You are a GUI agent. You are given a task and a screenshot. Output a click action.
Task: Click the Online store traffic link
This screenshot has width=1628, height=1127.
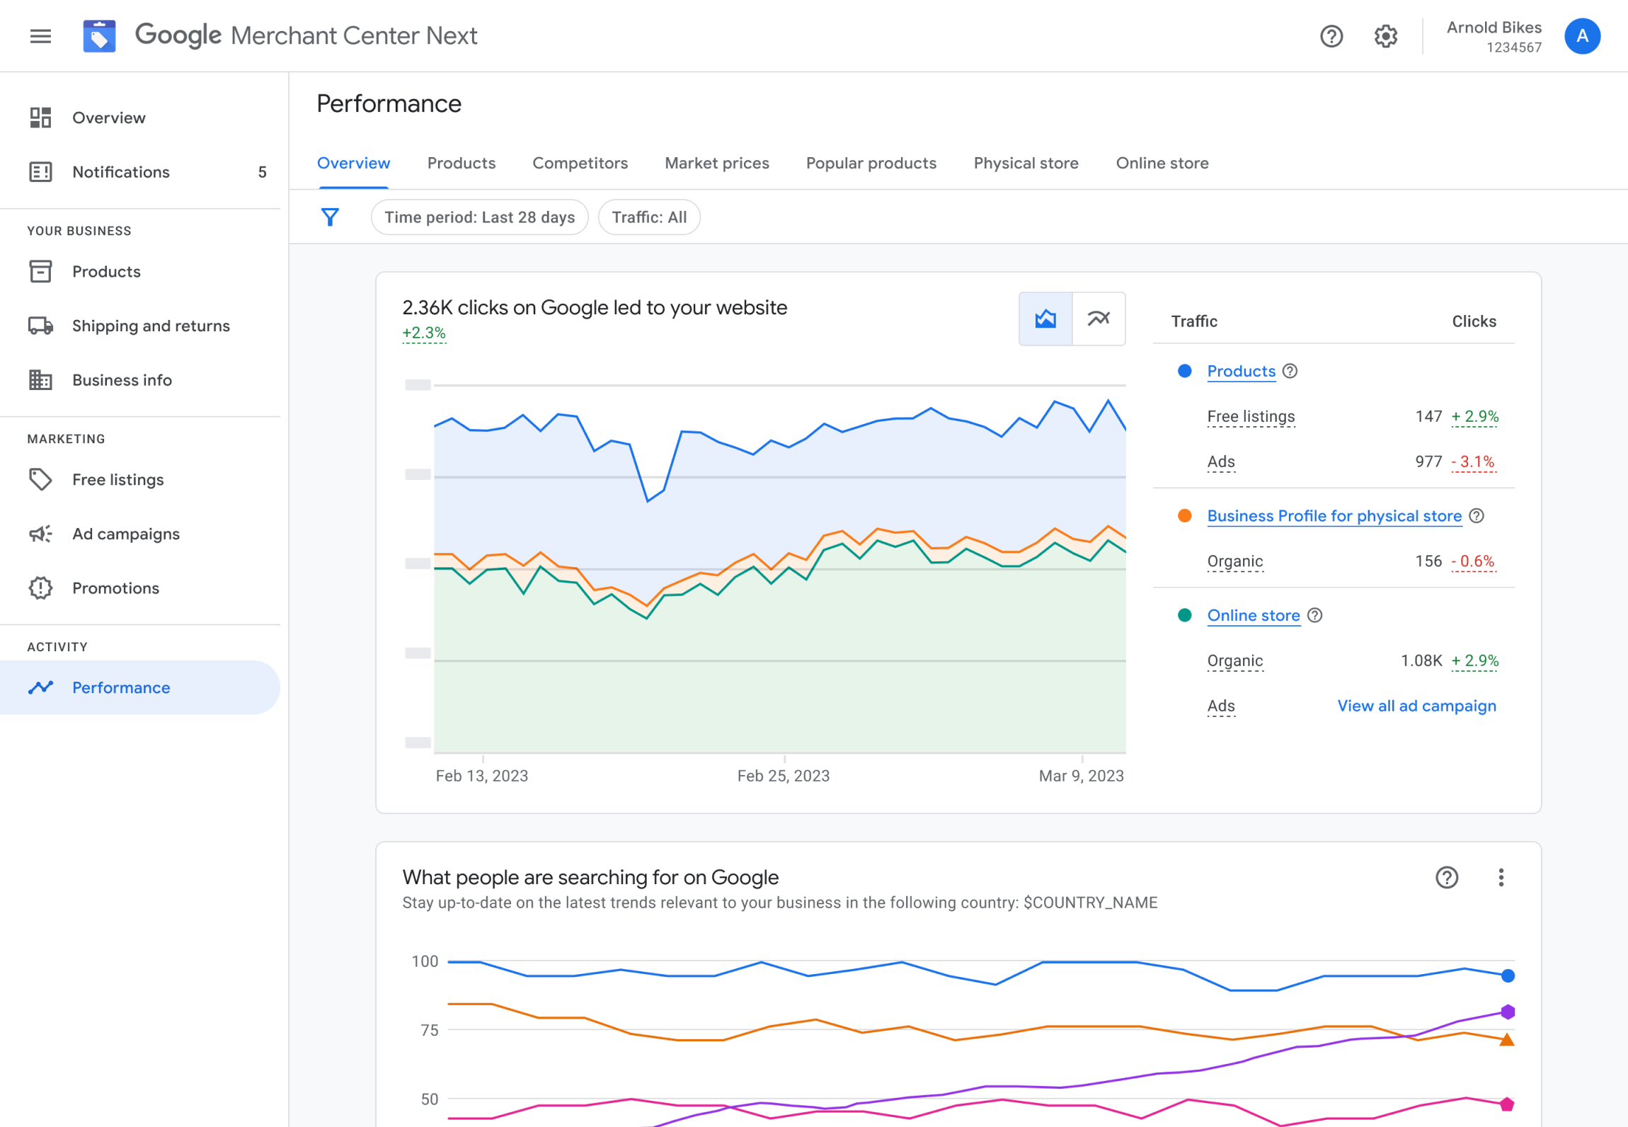point(1254,615)
